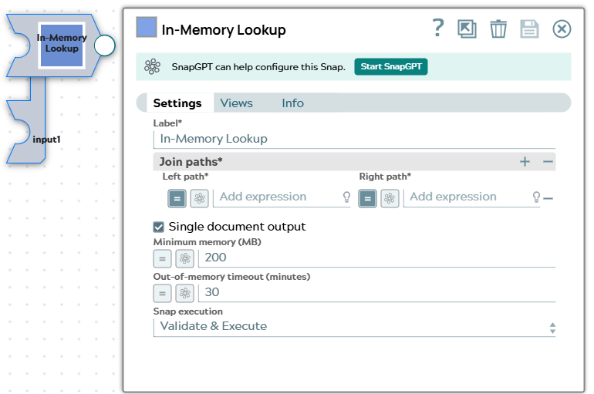Image resolution: width=594 pixels, height=394 pixels.
Task: Close the In-Memory Lookup dialog
Action: coord(562,29)
